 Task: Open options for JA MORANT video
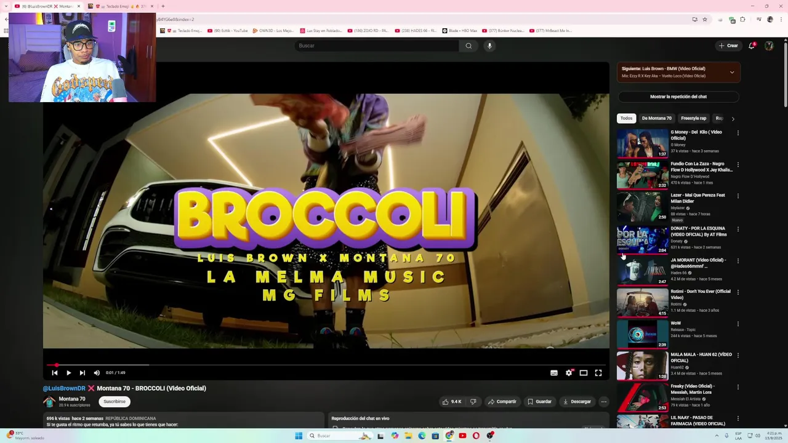tap(738, 261)
